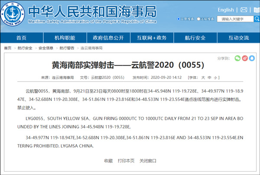Click the book icon at header's right edge
The height and width of the screenshot is (175, 260).
click(257, 10)
